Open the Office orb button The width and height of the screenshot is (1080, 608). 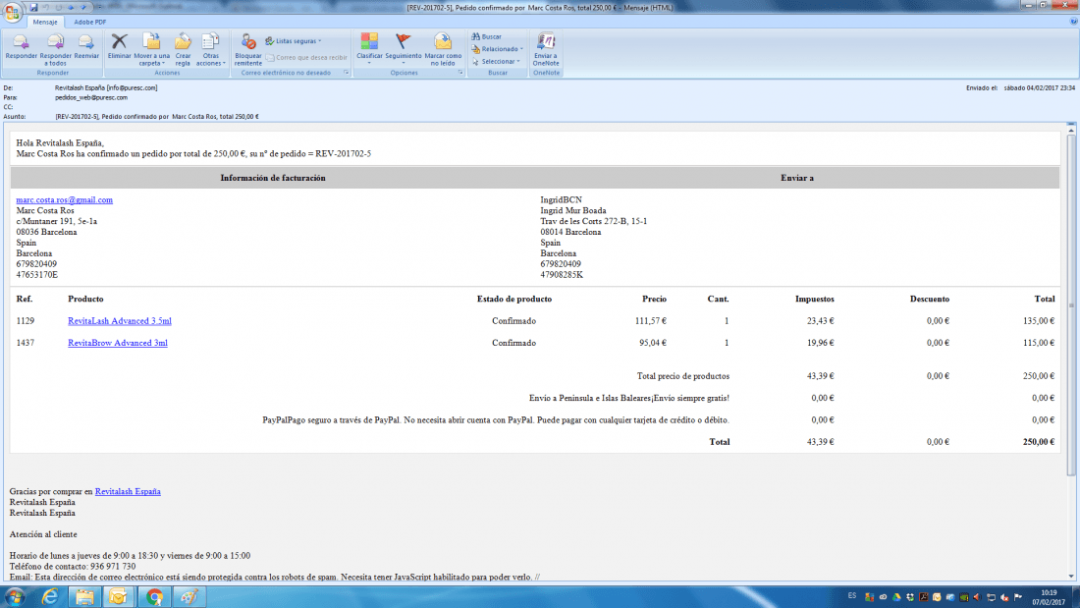pos(12,12)
